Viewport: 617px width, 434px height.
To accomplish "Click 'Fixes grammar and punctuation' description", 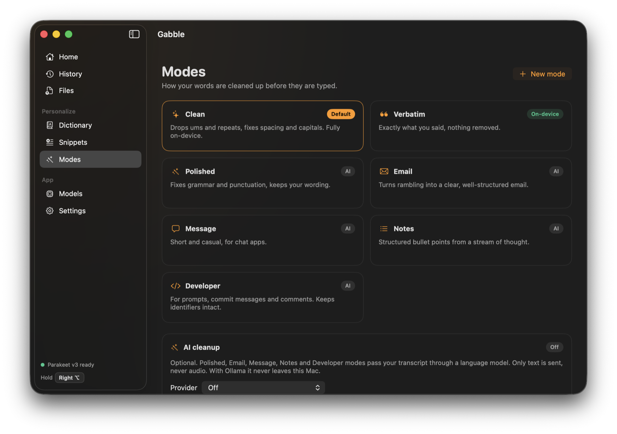I will tap(250, 185).
